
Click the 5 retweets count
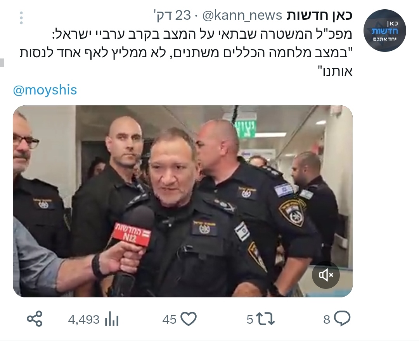[x=250, y=319]
